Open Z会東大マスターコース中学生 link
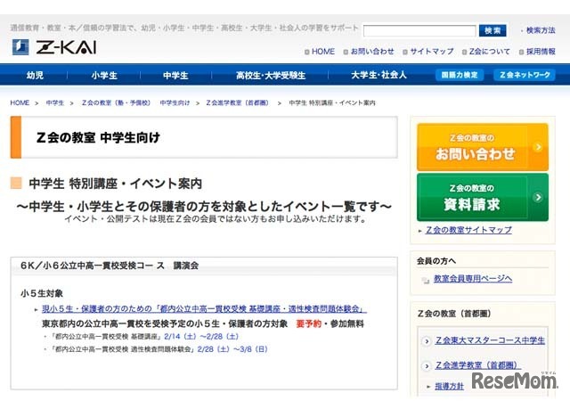This screenshot has width=570, height=401. click(490, 340)
